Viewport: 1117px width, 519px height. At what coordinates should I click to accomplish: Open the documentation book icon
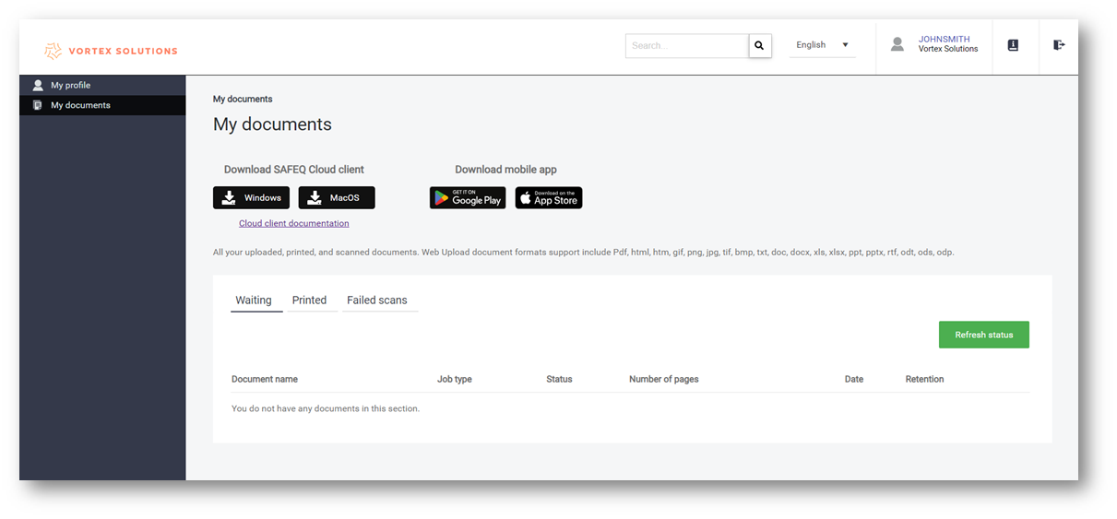1013,45
